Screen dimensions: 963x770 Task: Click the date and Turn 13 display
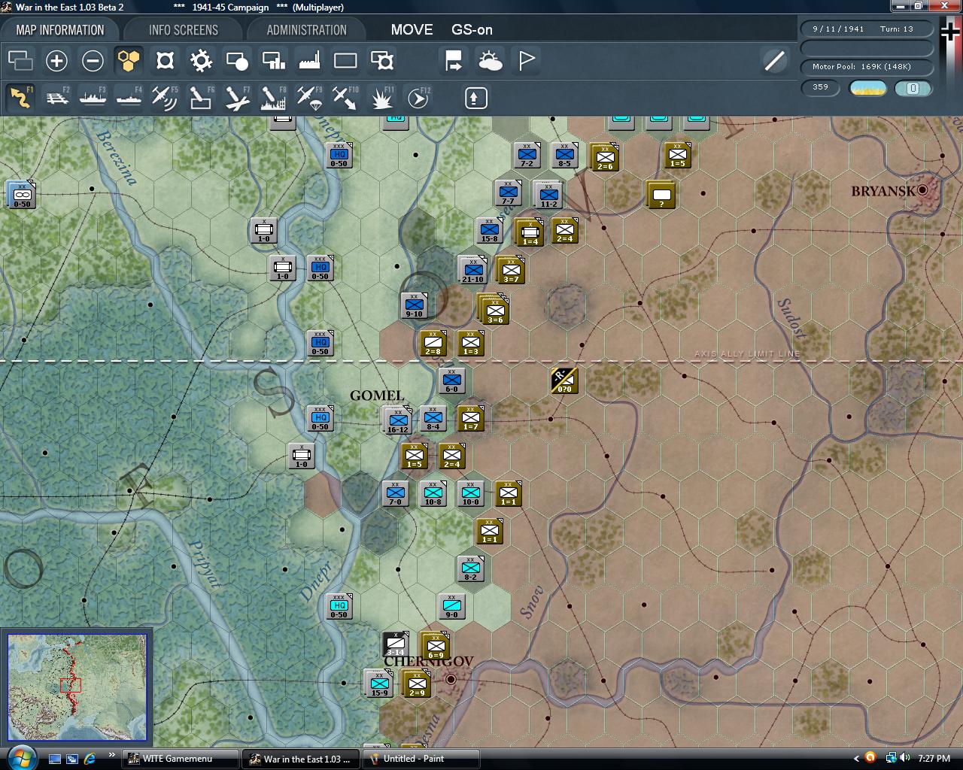pyautogui.click(x=867, y=29)
